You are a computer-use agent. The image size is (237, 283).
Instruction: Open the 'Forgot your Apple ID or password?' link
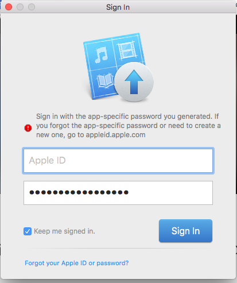[77, 263]
